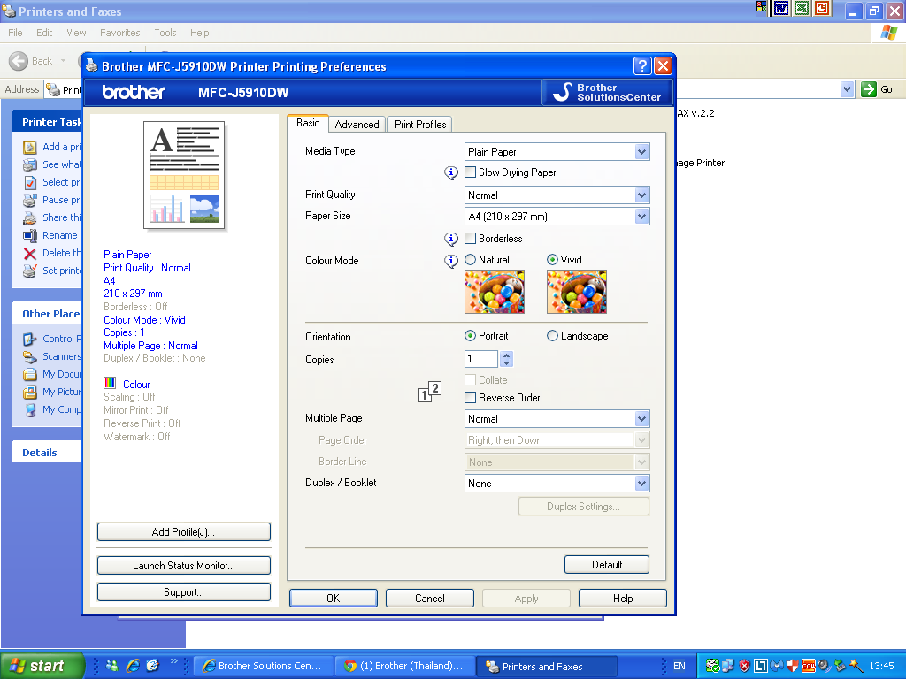Launch Internet Explorer from Quick Launch
The width and height of the screenshot is (906, 679).
coord(133,666)
